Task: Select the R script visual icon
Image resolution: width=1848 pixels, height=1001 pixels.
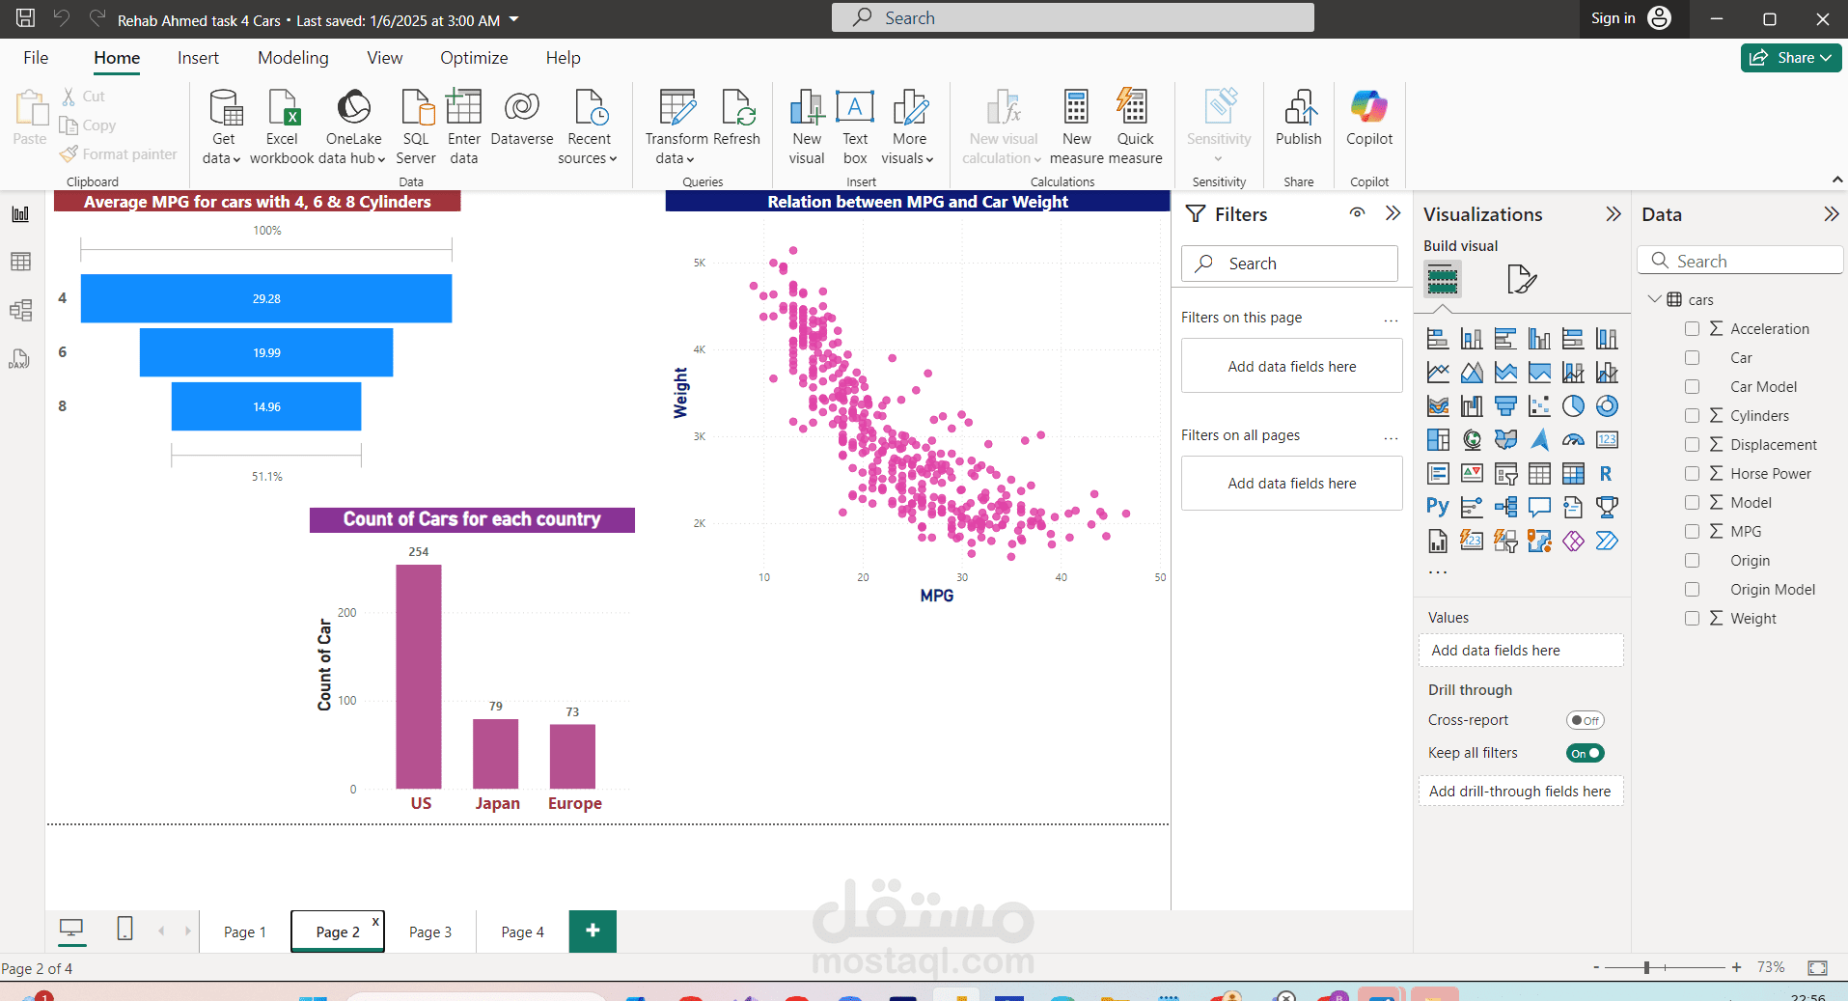Action: pos(1607,474)
